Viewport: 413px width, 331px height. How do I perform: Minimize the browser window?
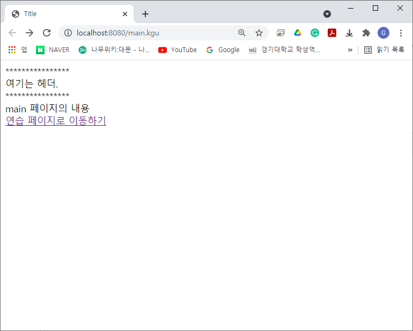(x=351, y=8)
